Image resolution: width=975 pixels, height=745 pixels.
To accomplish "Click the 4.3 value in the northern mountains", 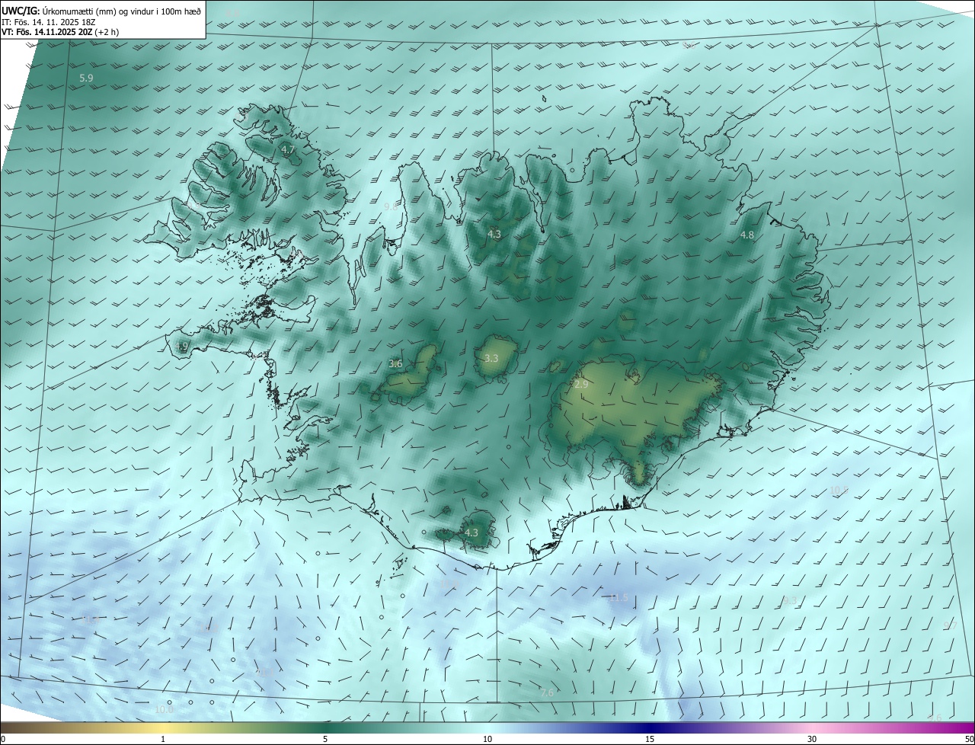I will pyautogui.click(x=494, y=234).
